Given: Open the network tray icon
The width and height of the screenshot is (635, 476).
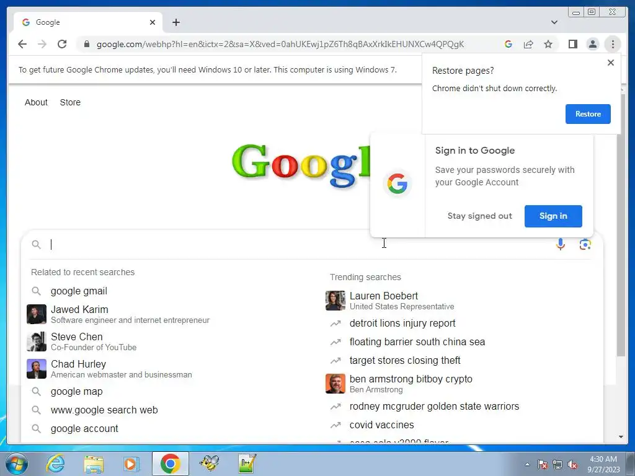Looking at the screenshot, I should [x=557, y=464].
